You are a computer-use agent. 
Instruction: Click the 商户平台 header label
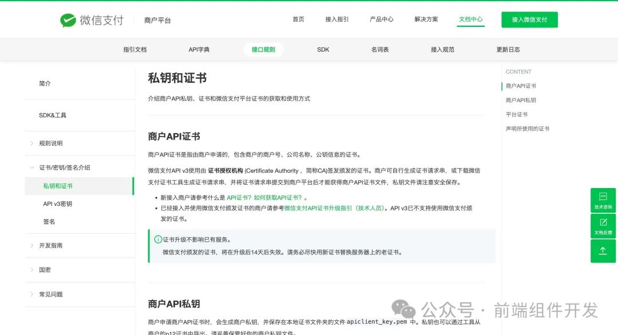157,20
